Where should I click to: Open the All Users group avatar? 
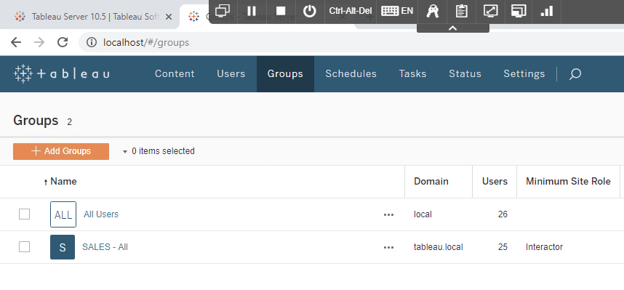point(63,214)
